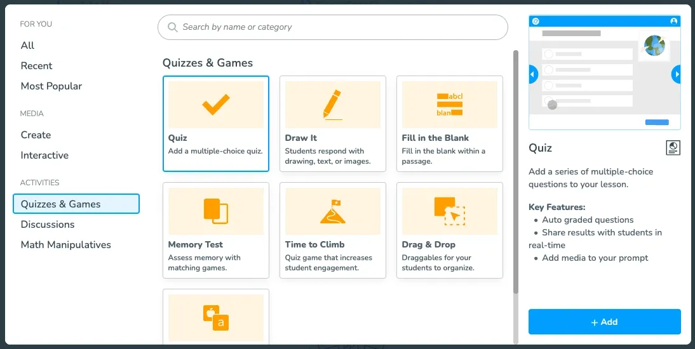Image resolution: width=695 pixels, height=349 pixels.
Task: Open Math Manipulatives category
Action: tap(65, 245)
